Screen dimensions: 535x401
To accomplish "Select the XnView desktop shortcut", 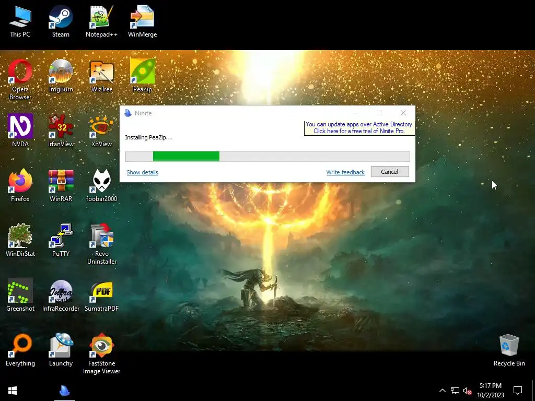I will pos(101,131).
